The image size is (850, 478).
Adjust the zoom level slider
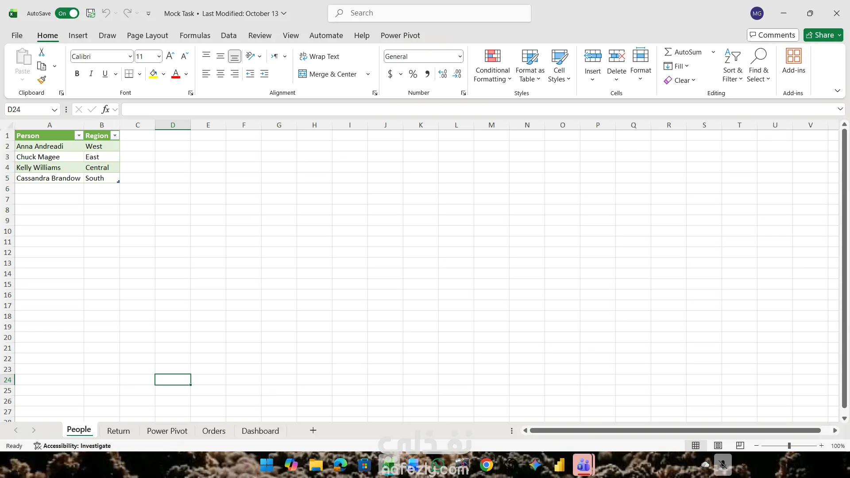pos(789,446)
